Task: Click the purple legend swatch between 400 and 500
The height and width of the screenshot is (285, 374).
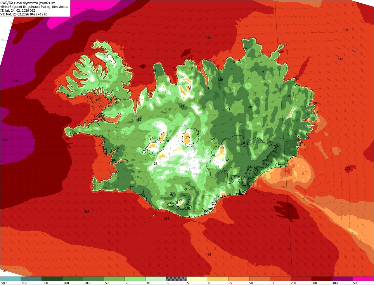Action: 342,279
